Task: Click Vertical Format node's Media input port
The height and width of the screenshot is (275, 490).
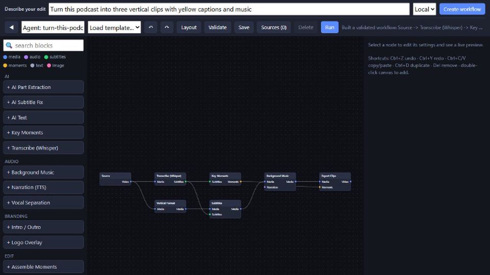Action: click(155, 209)
